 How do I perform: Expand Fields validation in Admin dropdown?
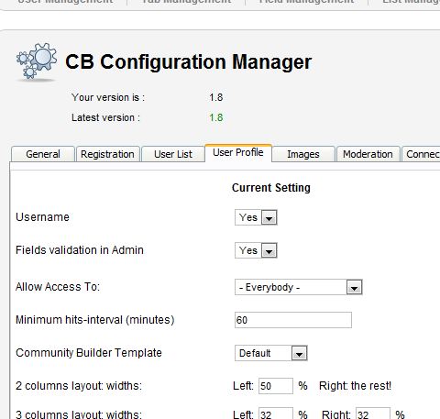point(256,250)
